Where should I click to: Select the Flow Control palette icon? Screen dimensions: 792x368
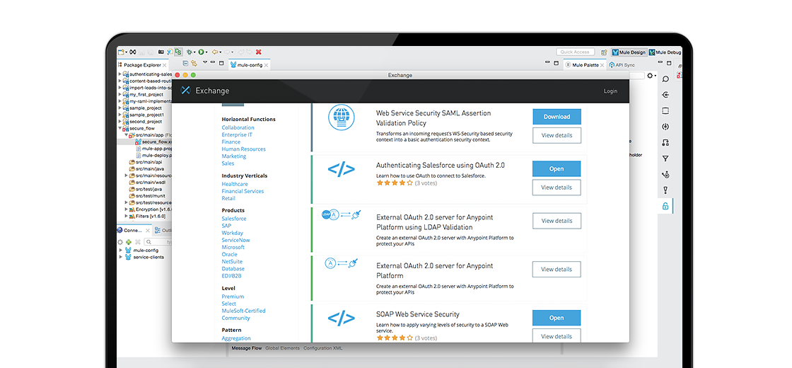(x=665, y=175)
